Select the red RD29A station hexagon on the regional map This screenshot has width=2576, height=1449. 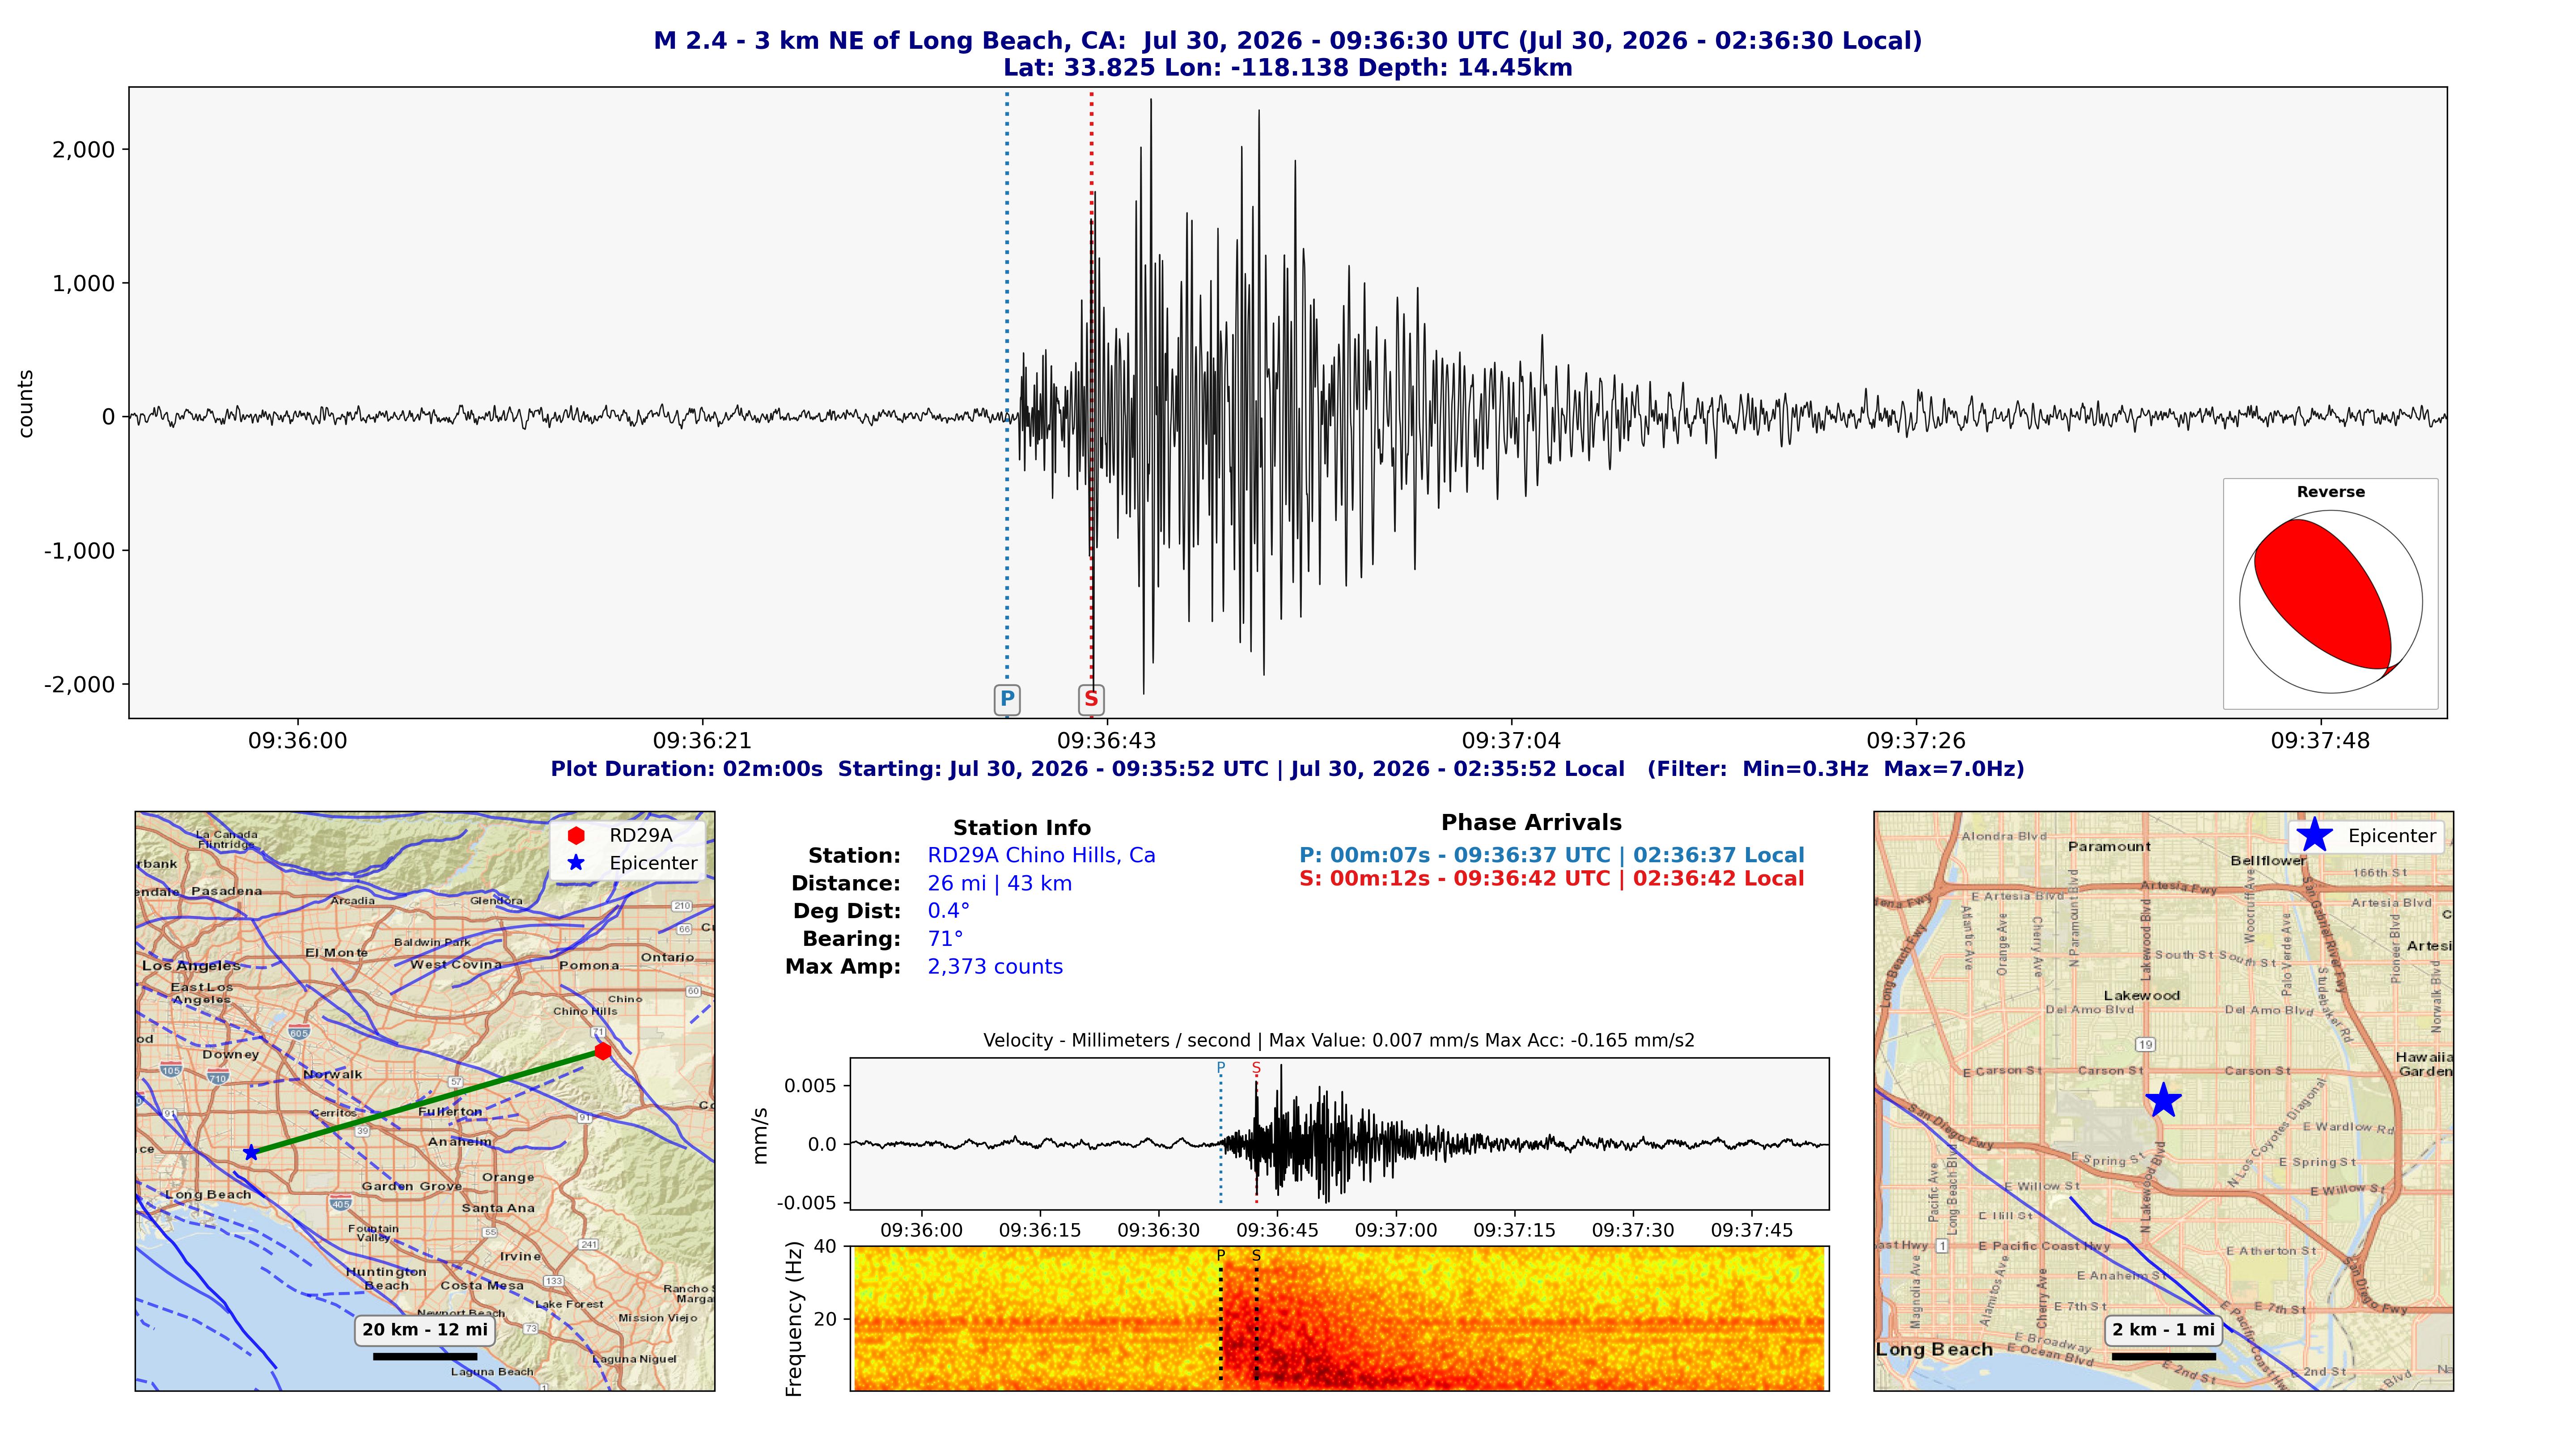coord(602,1051)
